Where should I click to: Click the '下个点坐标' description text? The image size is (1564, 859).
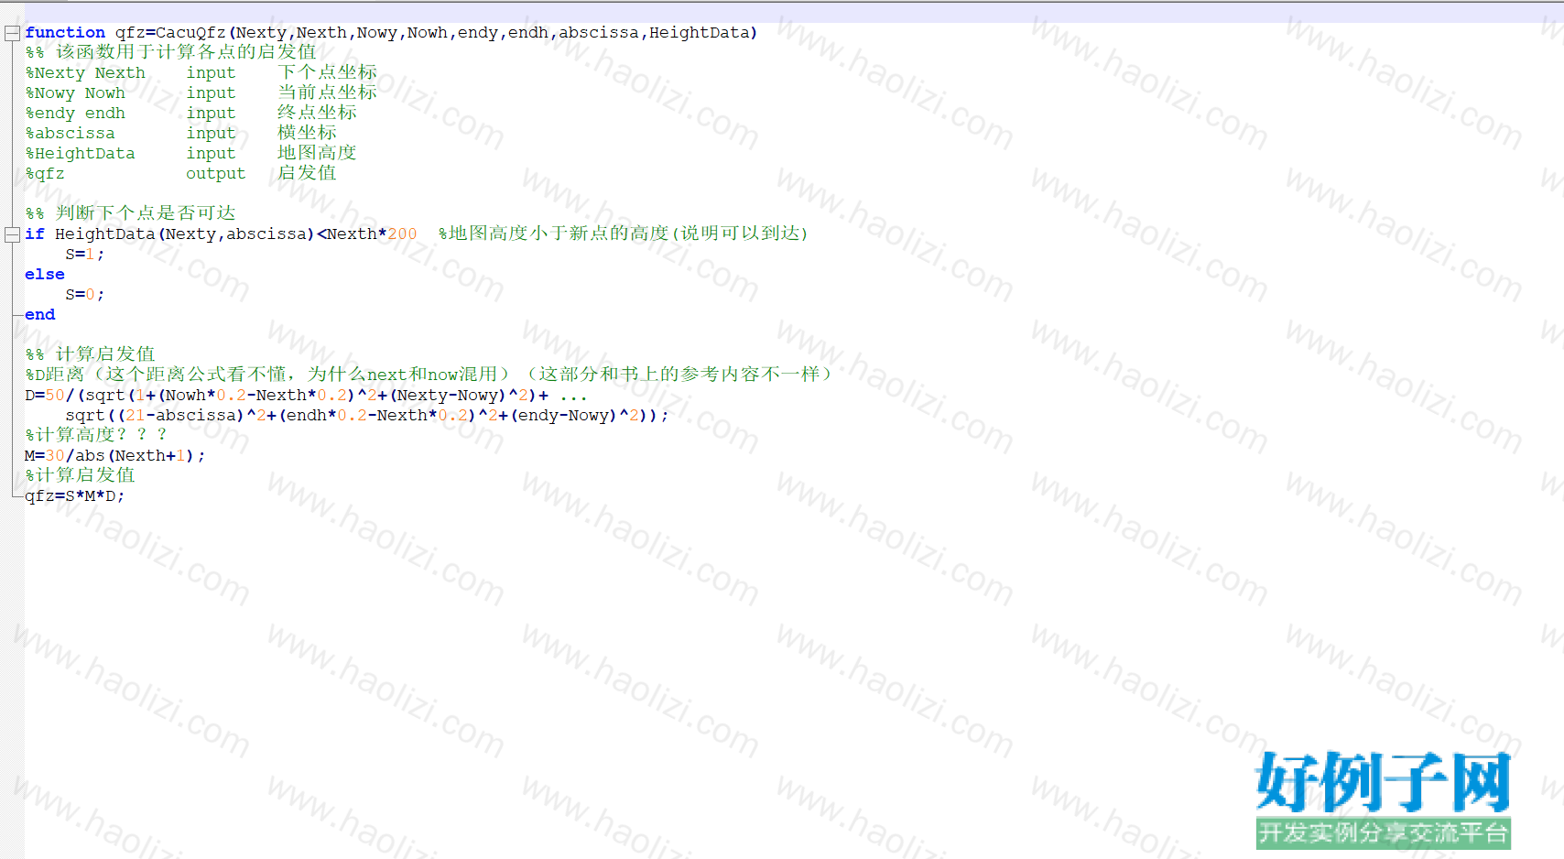(x=328, y=72)
